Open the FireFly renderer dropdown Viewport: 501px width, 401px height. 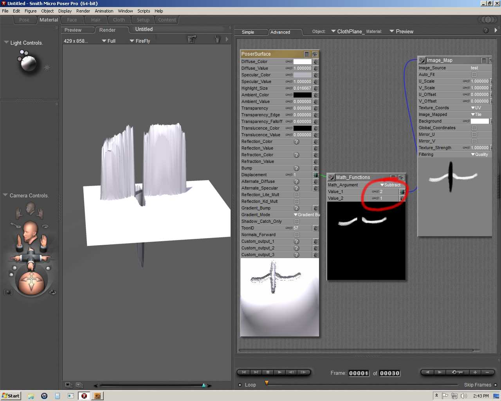[140, 41]
